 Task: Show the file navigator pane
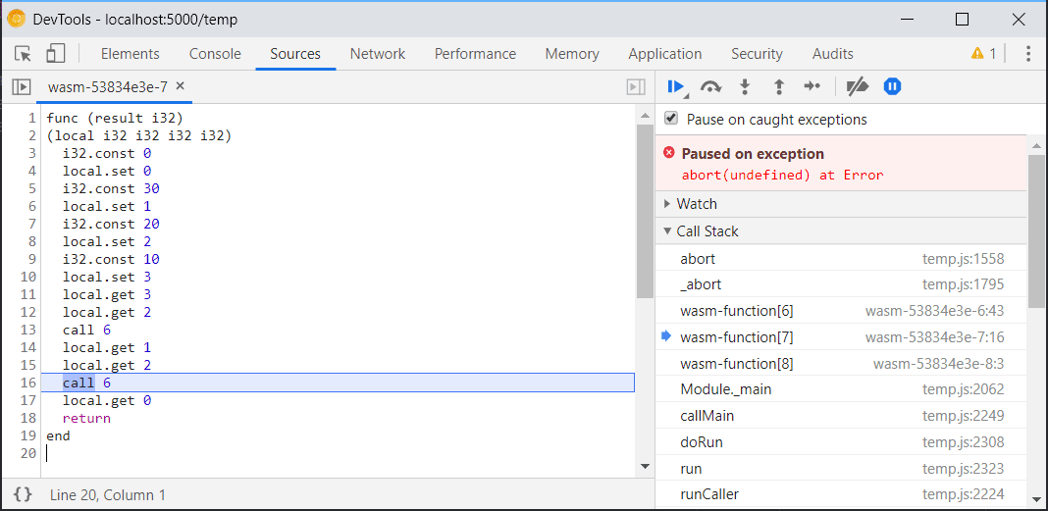click(x=22, y=87)
